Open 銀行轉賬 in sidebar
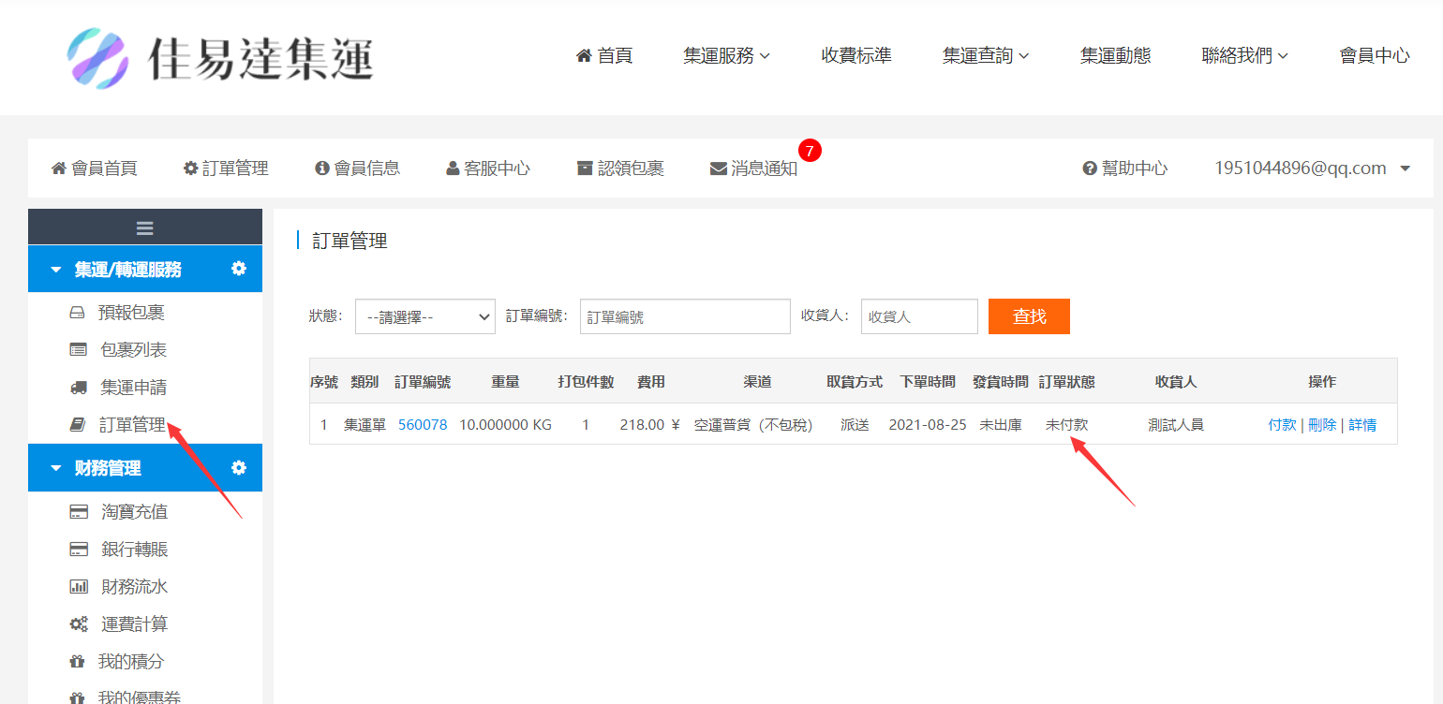Screen dimensions: 1443x704 pos(135,550)
